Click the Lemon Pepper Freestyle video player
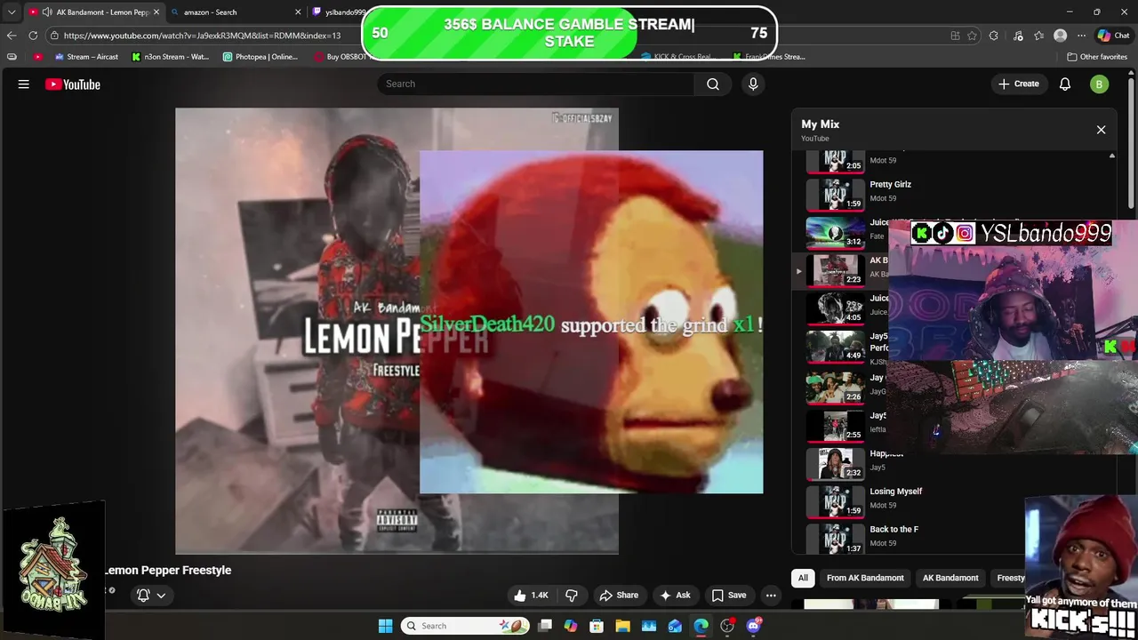The width and height of the screenshot is (1138, 640). (397, 331)
